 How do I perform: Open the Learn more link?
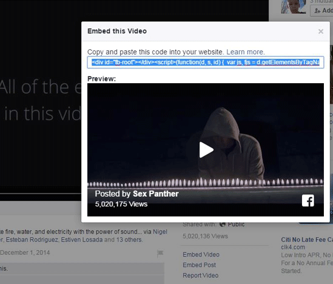point(245,52)
